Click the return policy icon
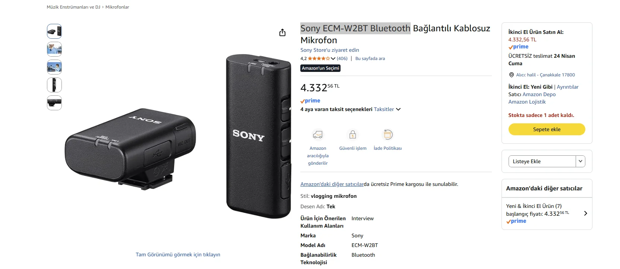This screenshot has height=269, width=620. coord(388,134)
